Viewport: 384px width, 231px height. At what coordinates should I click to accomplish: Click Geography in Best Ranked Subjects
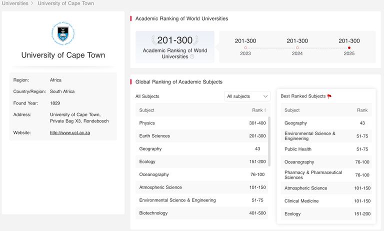click(x=295, y=123)
